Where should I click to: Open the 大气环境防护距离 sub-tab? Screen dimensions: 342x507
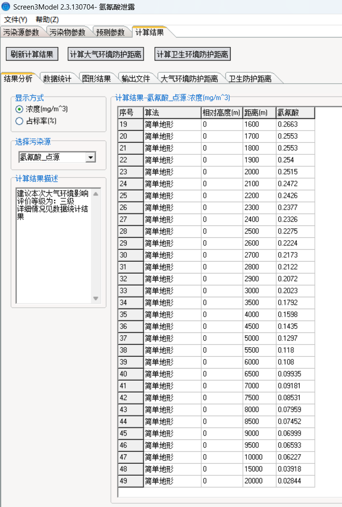point(189,78)
